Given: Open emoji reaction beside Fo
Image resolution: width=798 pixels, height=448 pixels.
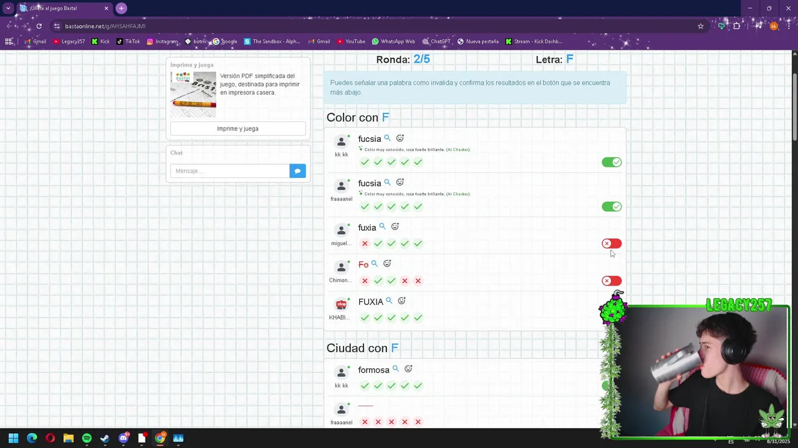Looking at the screenshot, I should (387, 264).
